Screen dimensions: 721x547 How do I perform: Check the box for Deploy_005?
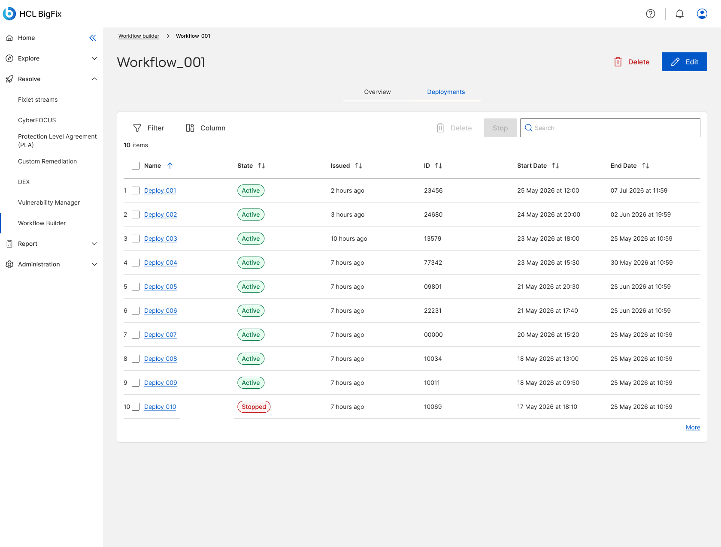[136, 287]
